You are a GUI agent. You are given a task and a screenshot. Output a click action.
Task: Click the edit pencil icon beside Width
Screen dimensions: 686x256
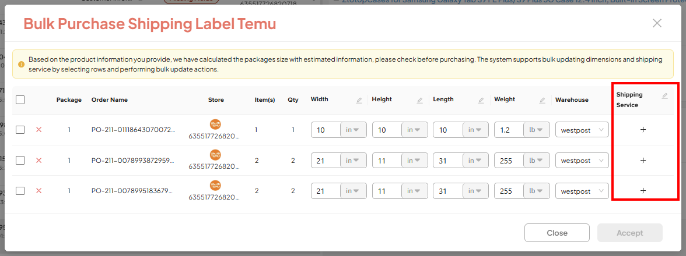[x=359, y=100]
